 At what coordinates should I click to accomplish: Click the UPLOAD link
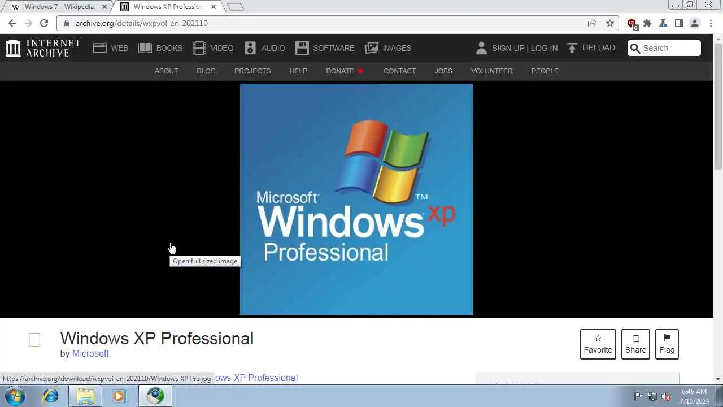[591, 48]
